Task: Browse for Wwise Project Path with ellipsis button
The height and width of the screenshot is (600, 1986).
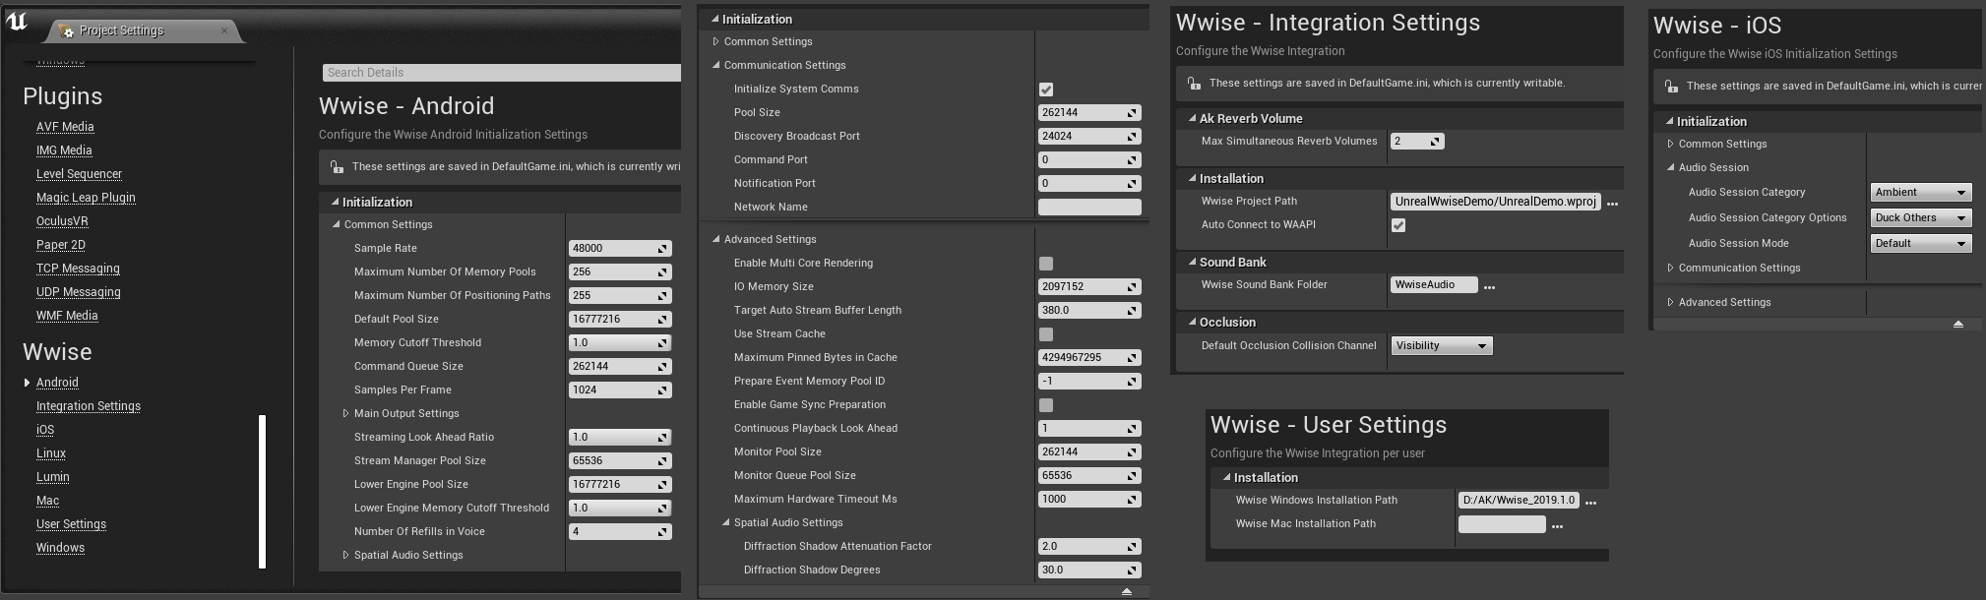Action: (x=1612, y=203)
